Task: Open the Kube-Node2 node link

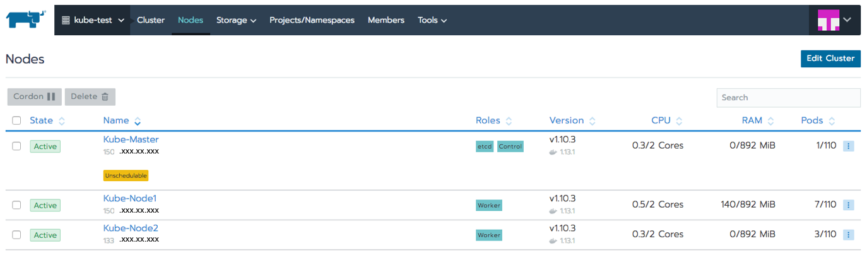Action: 131,228
